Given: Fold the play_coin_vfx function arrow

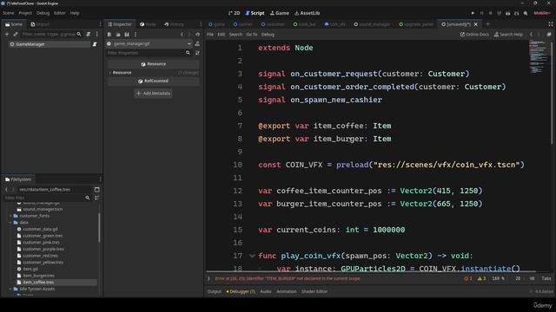Looking at the screenshot, I should point(252,256).
